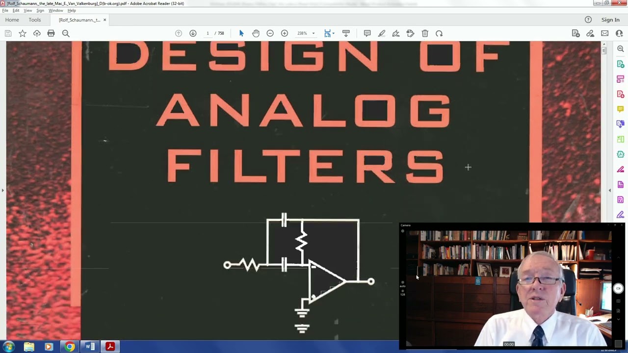The image size is (628, 353).
Task: Click the vertical scrollbar thumb
Action: [x=604, y=50]
